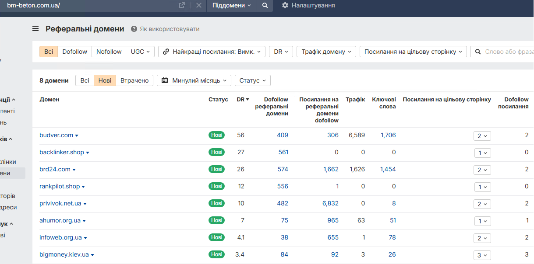Screen dimensions: 534x264
Task: Open budver.com domain link
Action: pyautogui.click(x=56, y=135)
